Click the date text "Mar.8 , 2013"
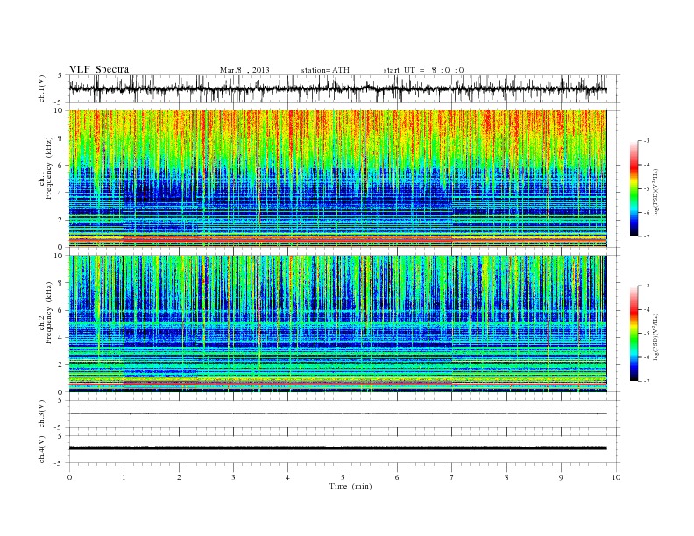The height and width of the screenshot is (536, 694). tap(244, 70)
